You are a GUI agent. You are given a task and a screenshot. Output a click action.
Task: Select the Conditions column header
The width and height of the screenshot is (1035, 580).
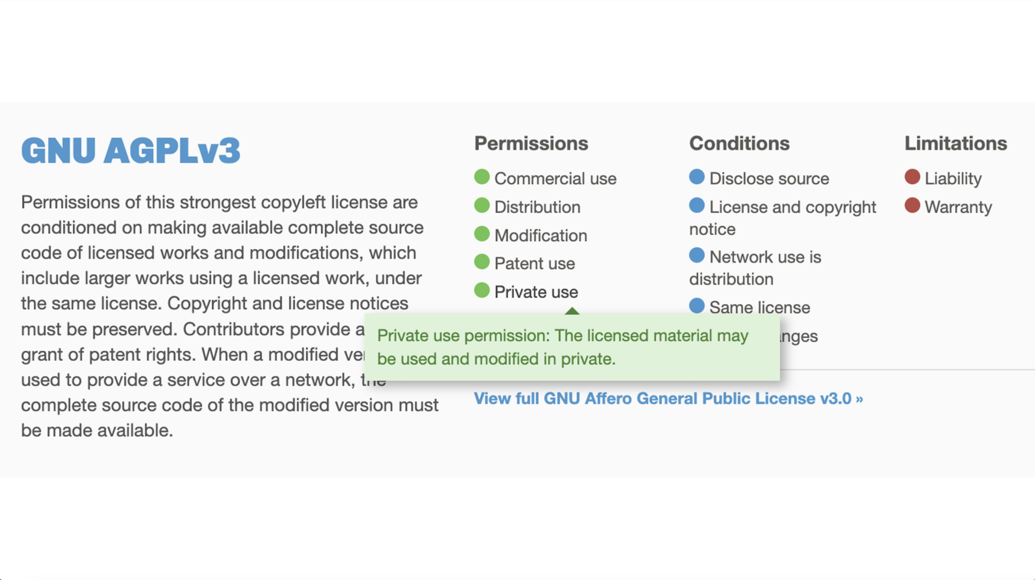click(739, 143)
